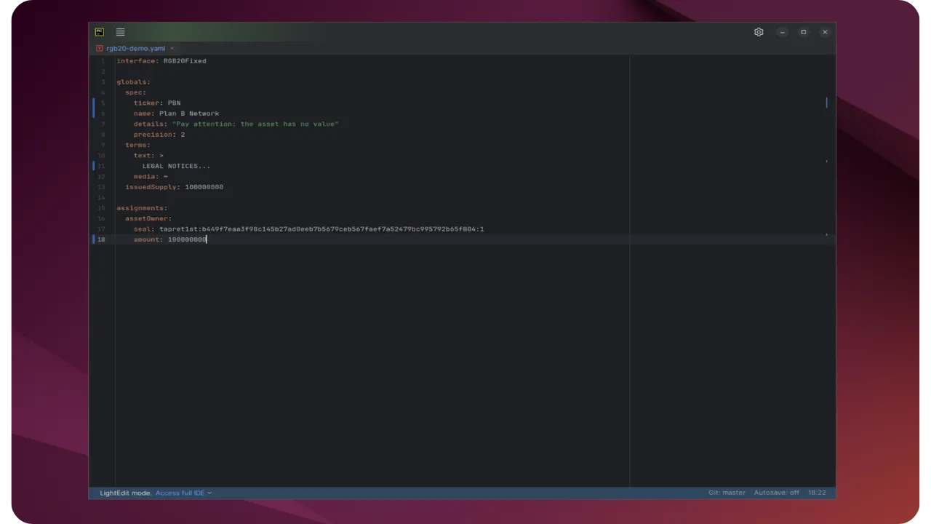Click the Access full IDE link
The image size is (931, 524).
pos(179,493)
